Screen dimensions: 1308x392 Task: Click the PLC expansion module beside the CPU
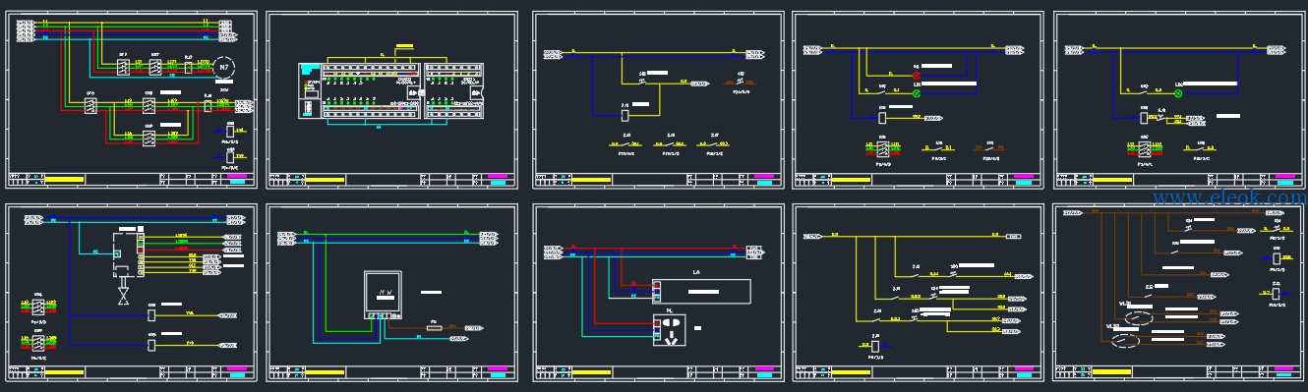[x=453, y=90]
